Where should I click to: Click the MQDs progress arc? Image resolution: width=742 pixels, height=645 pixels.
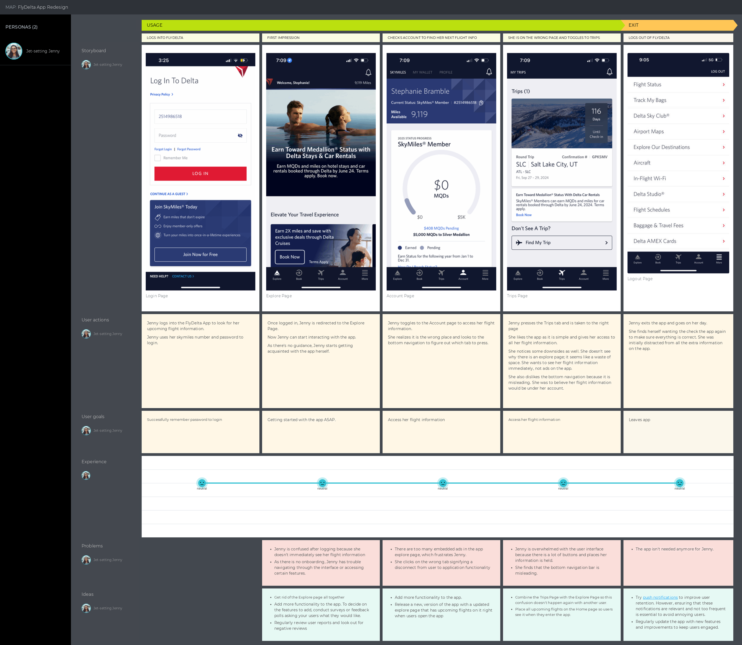point(410,206)
